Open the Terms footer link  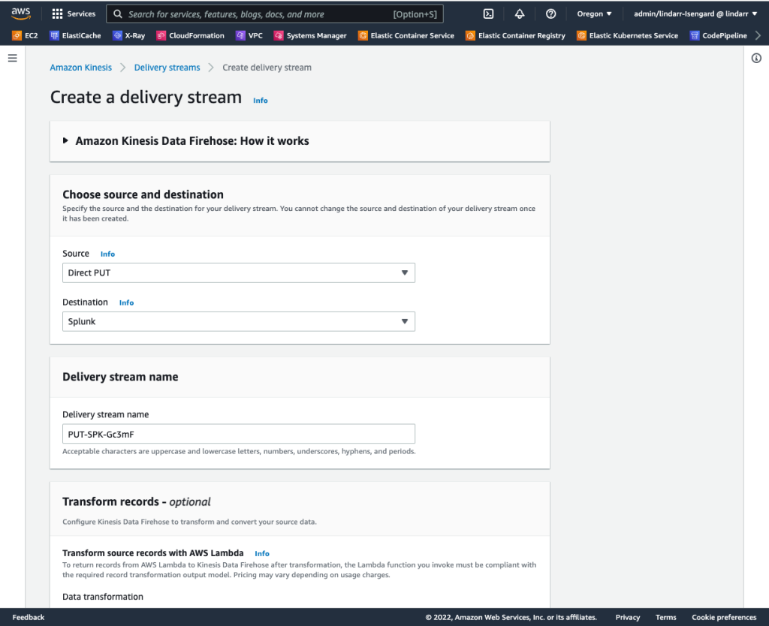pos(665,617)
